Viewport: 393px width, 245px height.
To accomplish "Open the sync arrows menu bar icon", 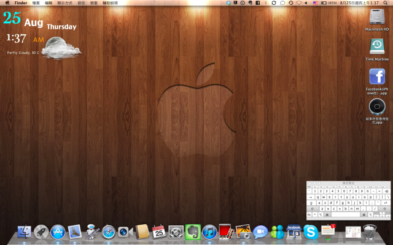I will coord(274,3).
